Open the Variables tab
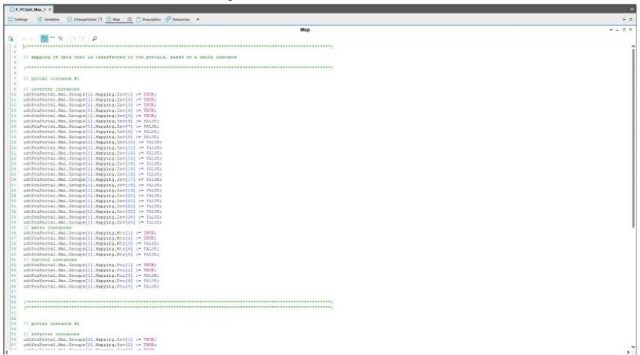Viewport: 640px width, 355px height. (49, 19)
